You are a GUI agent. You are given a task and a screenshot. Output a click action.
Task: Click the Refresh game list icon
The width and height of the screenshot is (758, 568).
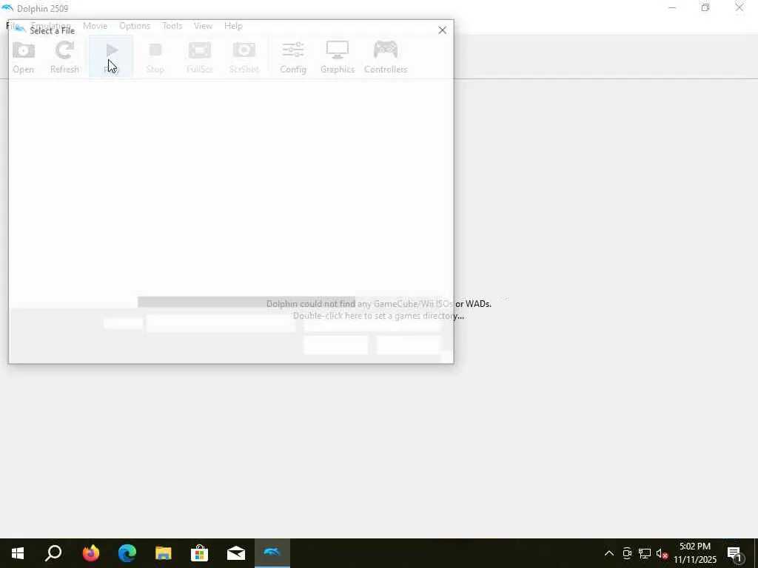[64, 57]
